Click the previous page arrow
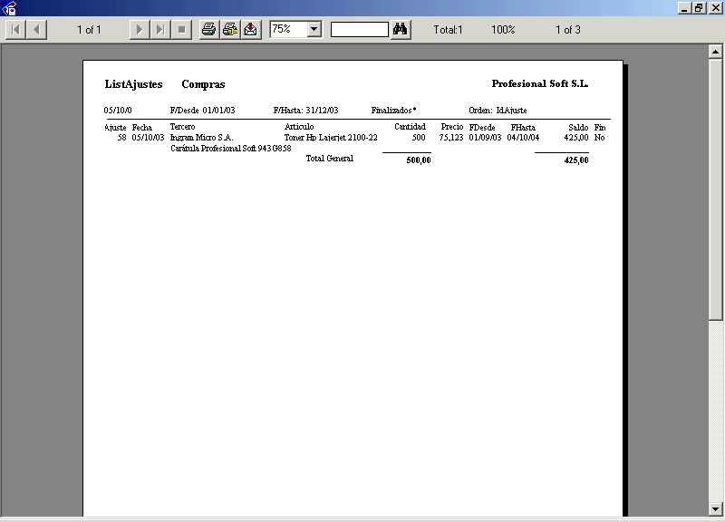This screenshot has height=522, width=725. [36, 30]
